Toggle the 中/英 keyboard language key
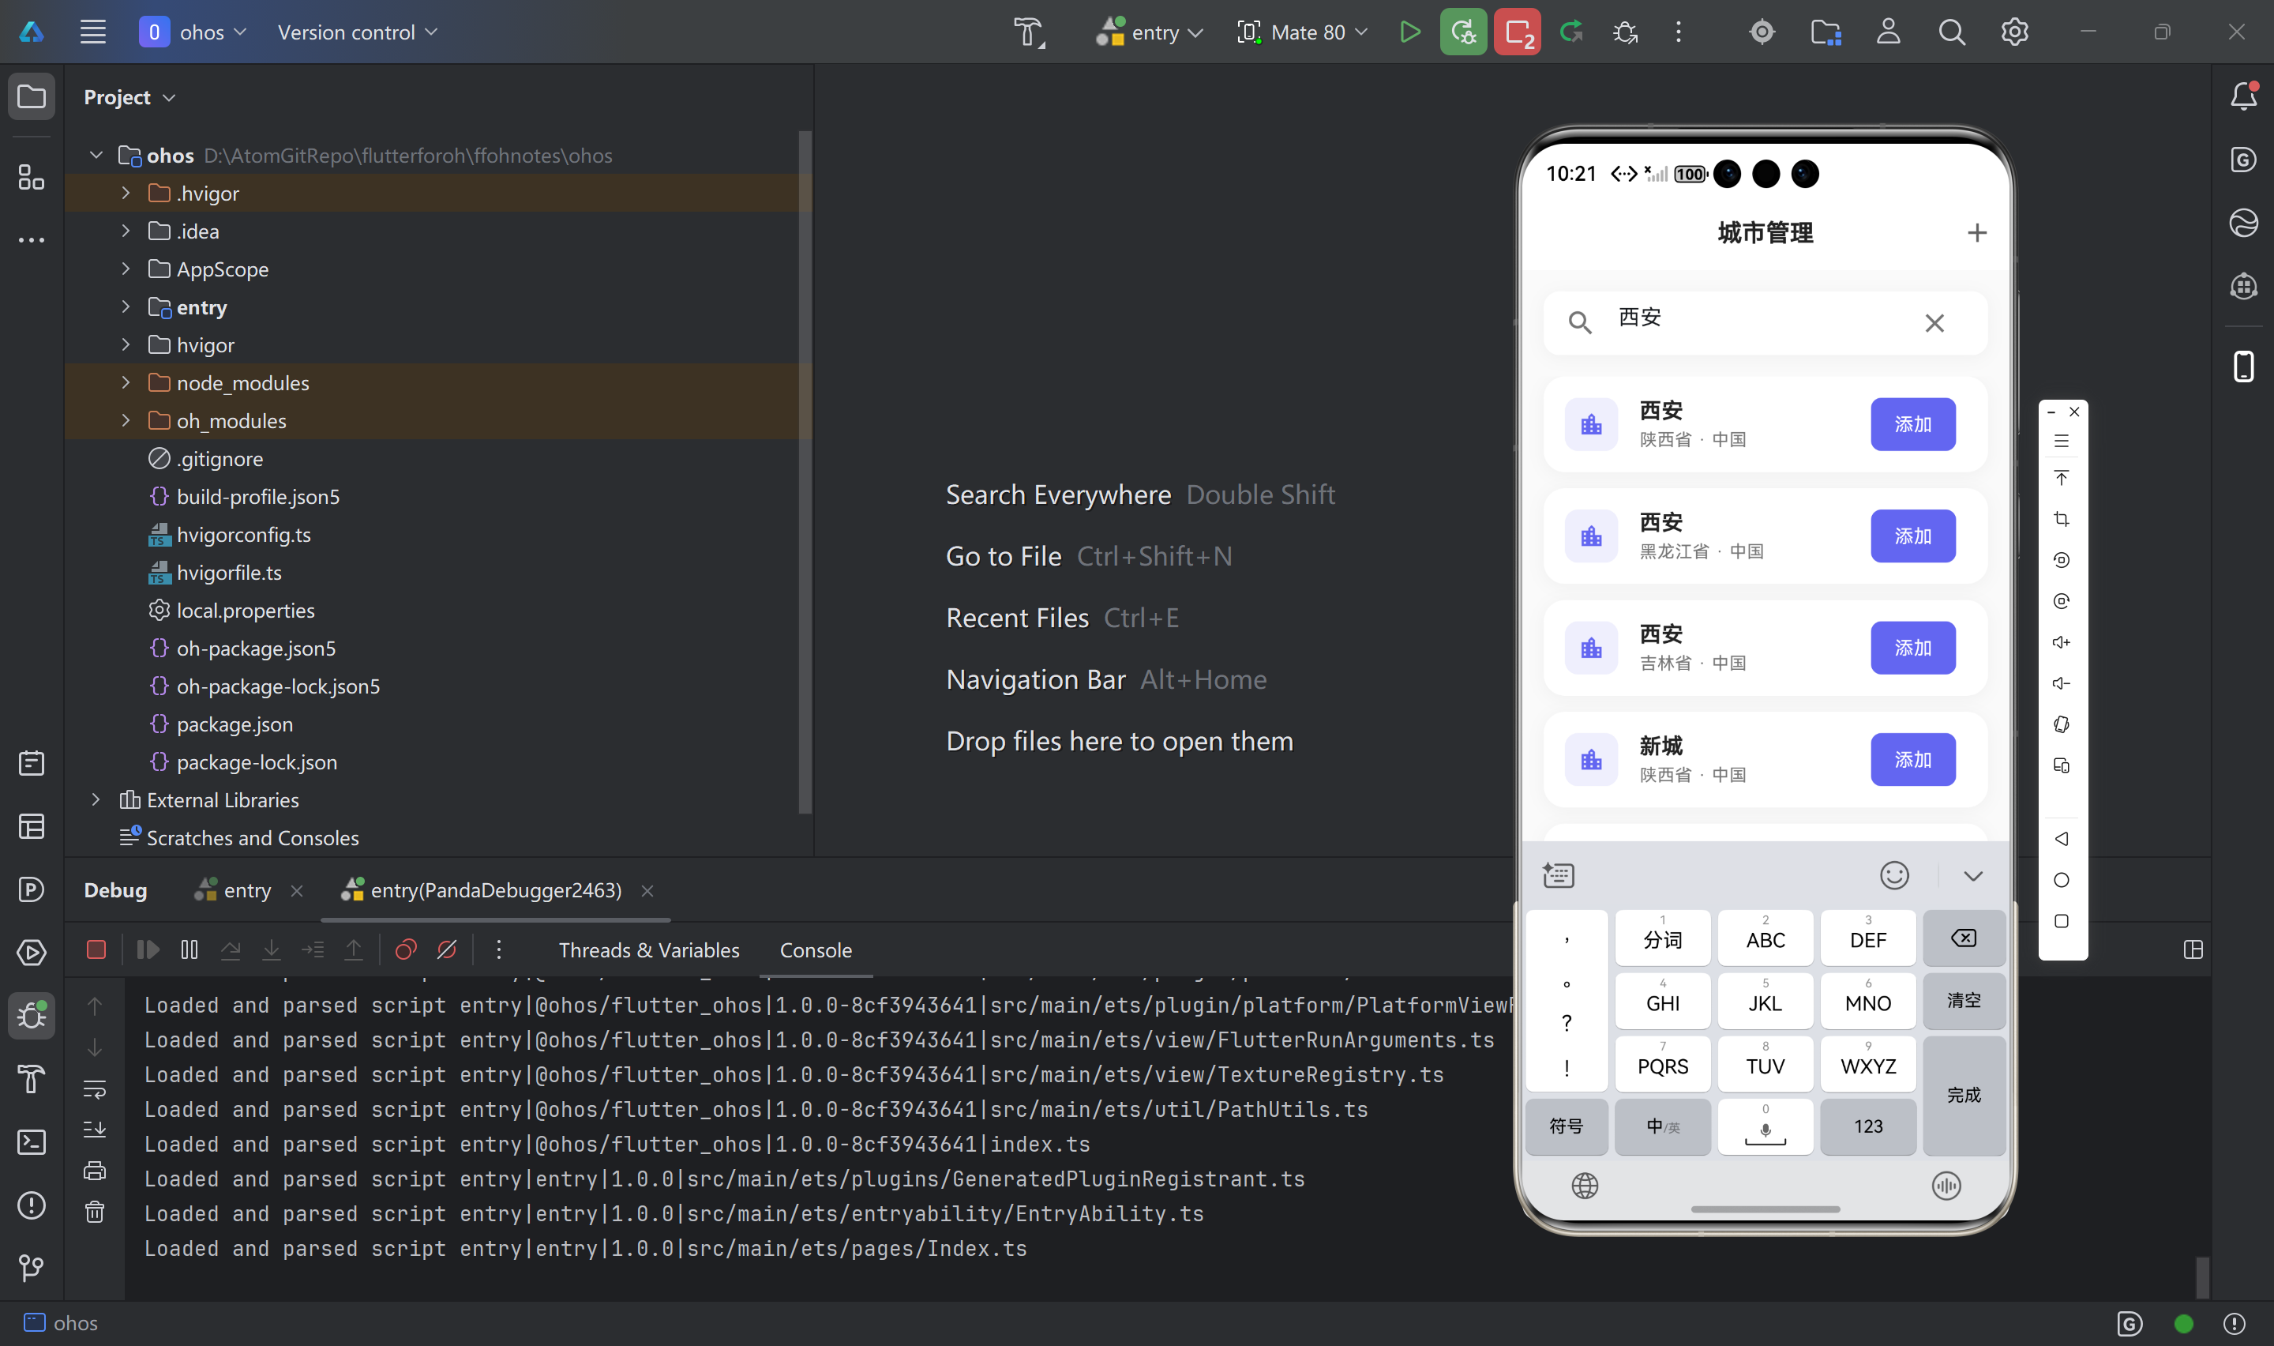 (x=1662, y=1126)
